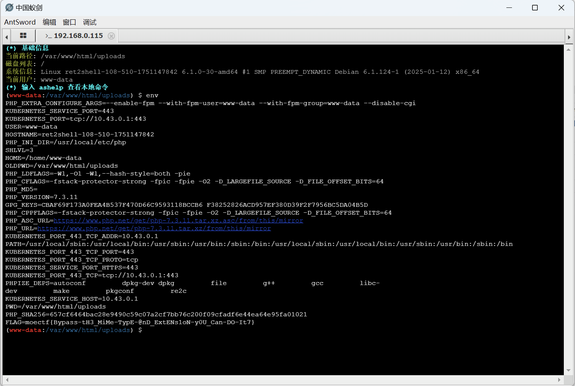Open the 窗口 menu
The height and width of the screenshot is (386, 575).
pyautogui.click(x=69, y=22)
